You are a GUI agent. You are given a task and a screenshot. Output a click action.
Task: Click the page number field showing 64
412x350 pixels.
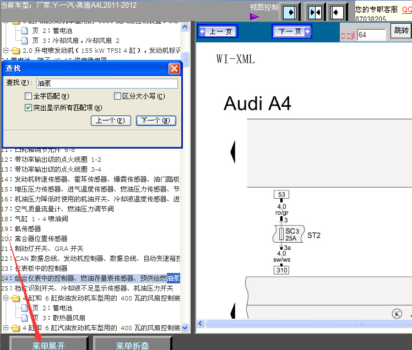[371, 35]
